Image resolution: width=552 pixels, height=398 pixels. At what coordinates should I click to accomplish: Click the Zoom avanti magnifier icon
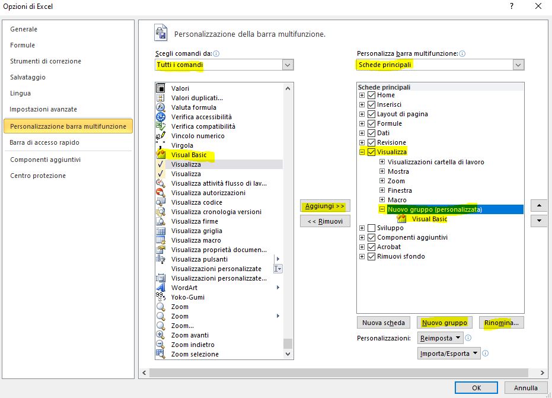[x=161, y=335]
